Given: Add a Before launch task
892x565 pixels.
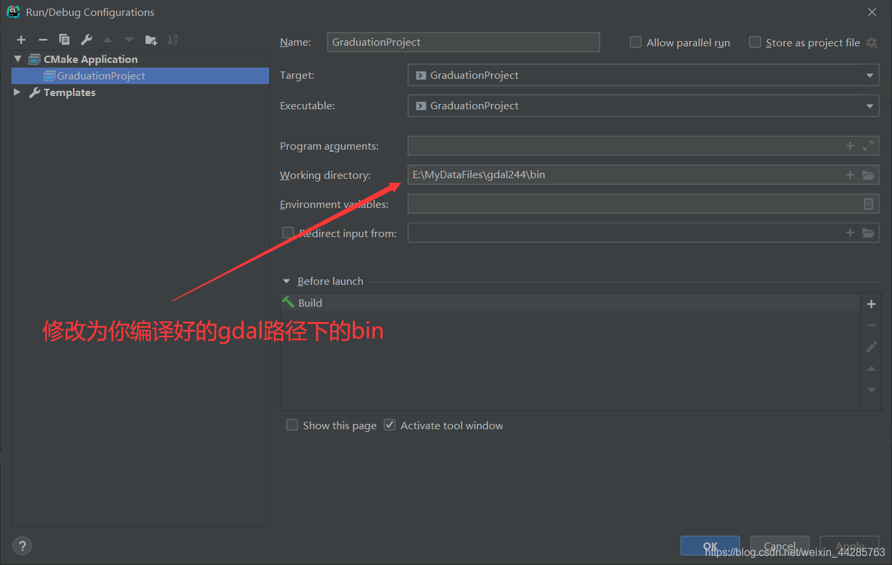Looking at the screenshot, I should 871,304.
